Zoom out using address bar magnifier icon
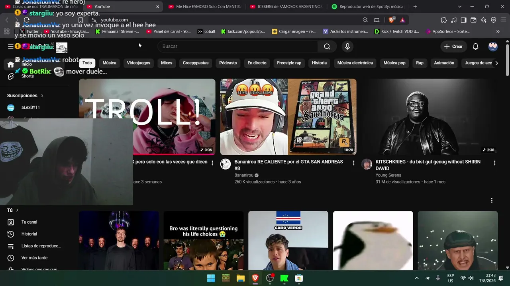The height and width of the screenshot is (286, 510). (365, 20)
